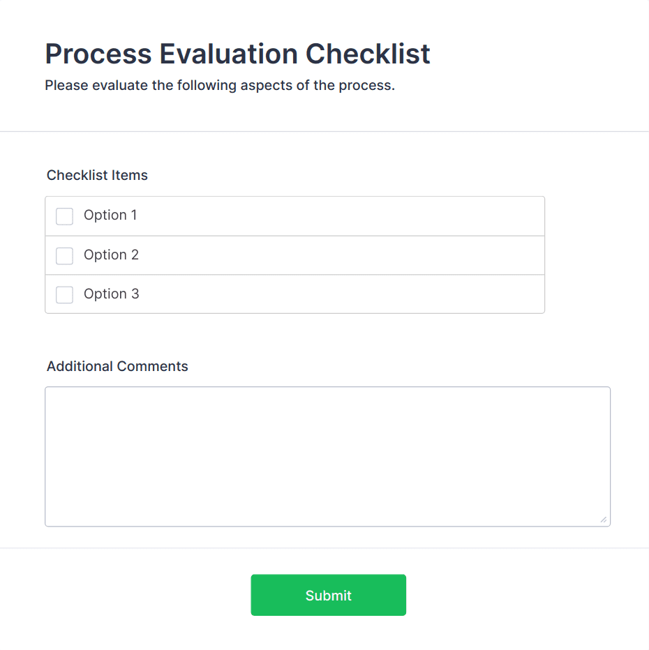Image resolution: width=649 pixels, height=650 pixels.
Task: Submit the evaluation form
Action: tap(328, 595)
